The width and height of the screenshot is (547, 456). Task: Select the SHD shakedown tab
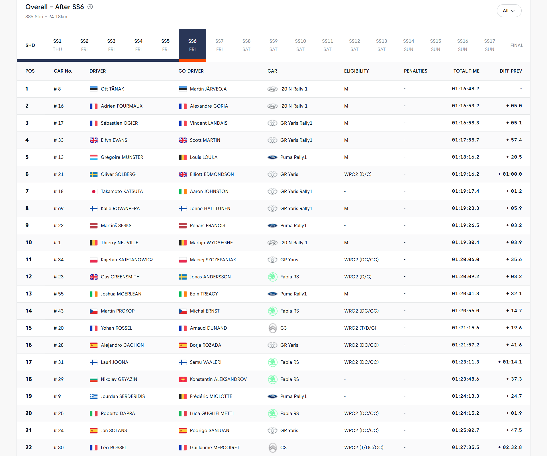coord(30,45)
